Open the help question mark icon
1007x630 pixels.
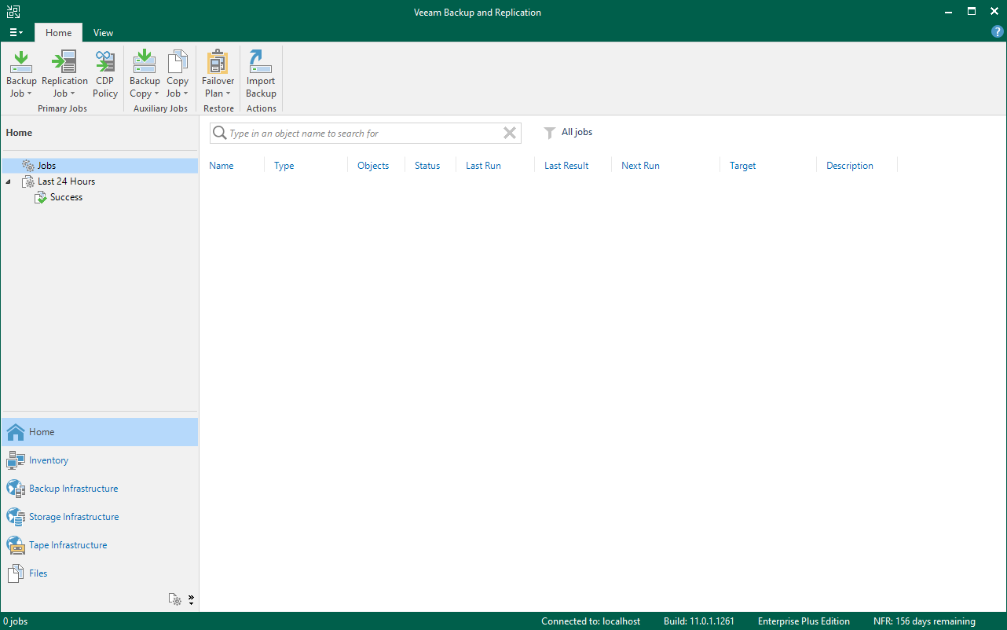[x=998, y=32]
